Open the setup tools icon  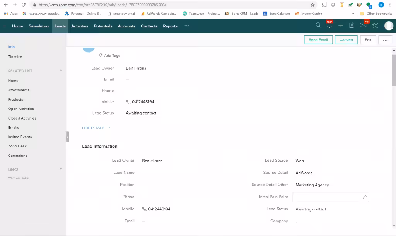[x=375, y=26]
